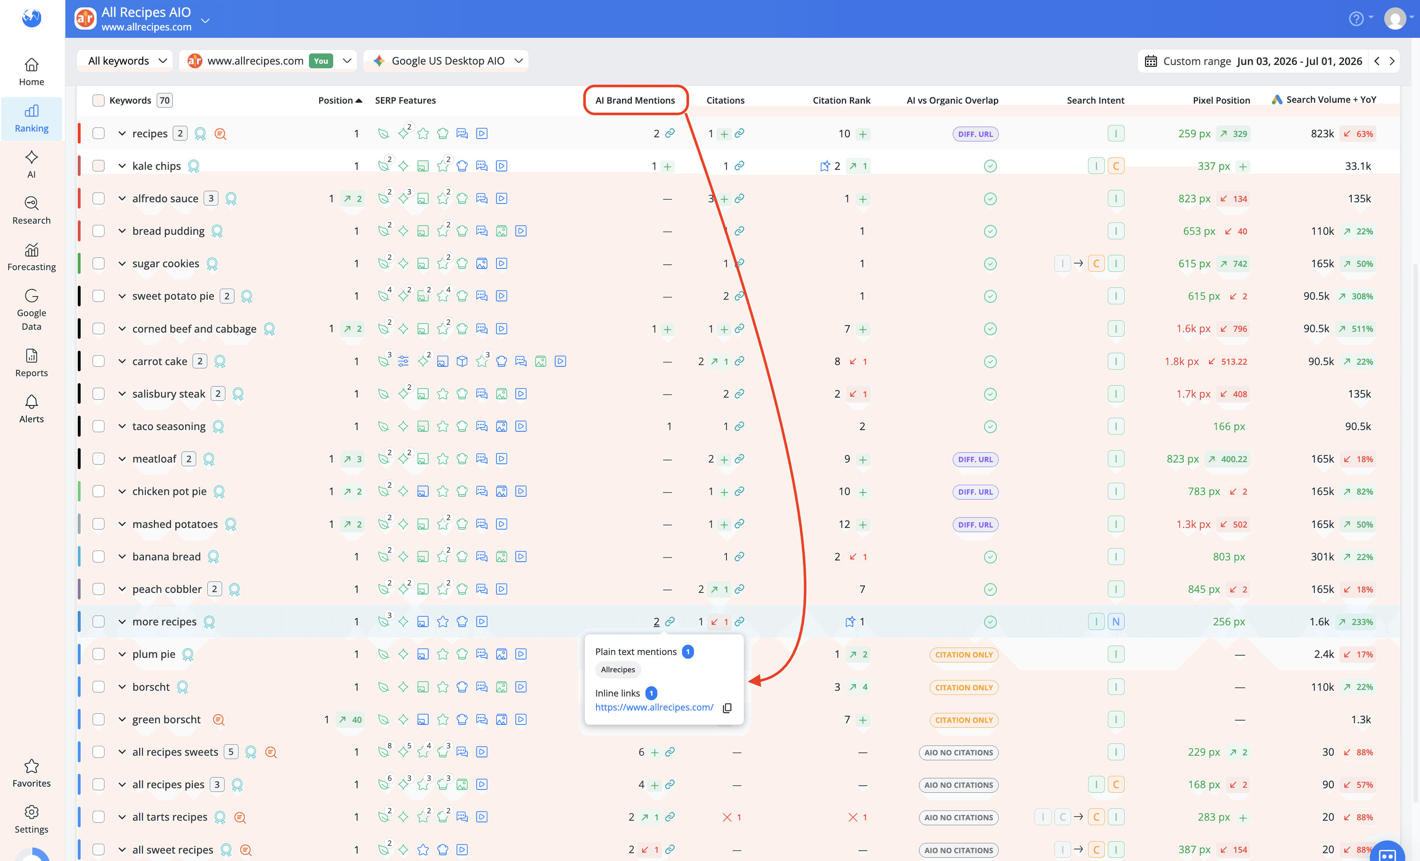
Task: Check the carrot cake row checkbox
Action: coord(99,361)
